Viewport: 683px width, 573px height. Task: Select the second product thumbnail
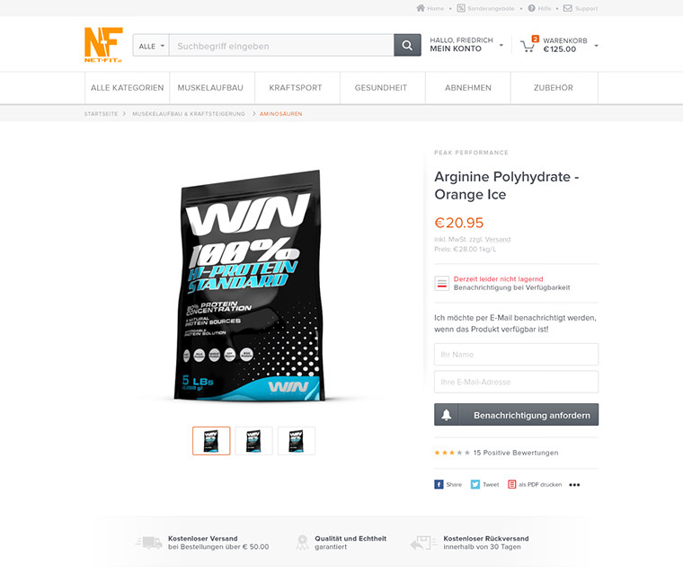click(254, 441)
